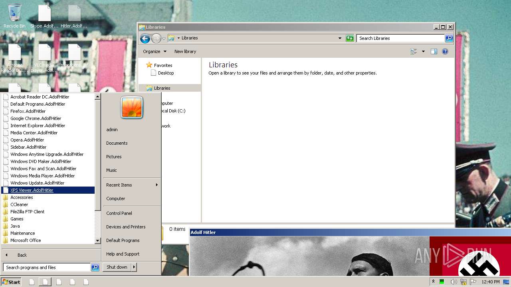Open Devices and Printers
The image size is (511, 287).
click(126, 227)
